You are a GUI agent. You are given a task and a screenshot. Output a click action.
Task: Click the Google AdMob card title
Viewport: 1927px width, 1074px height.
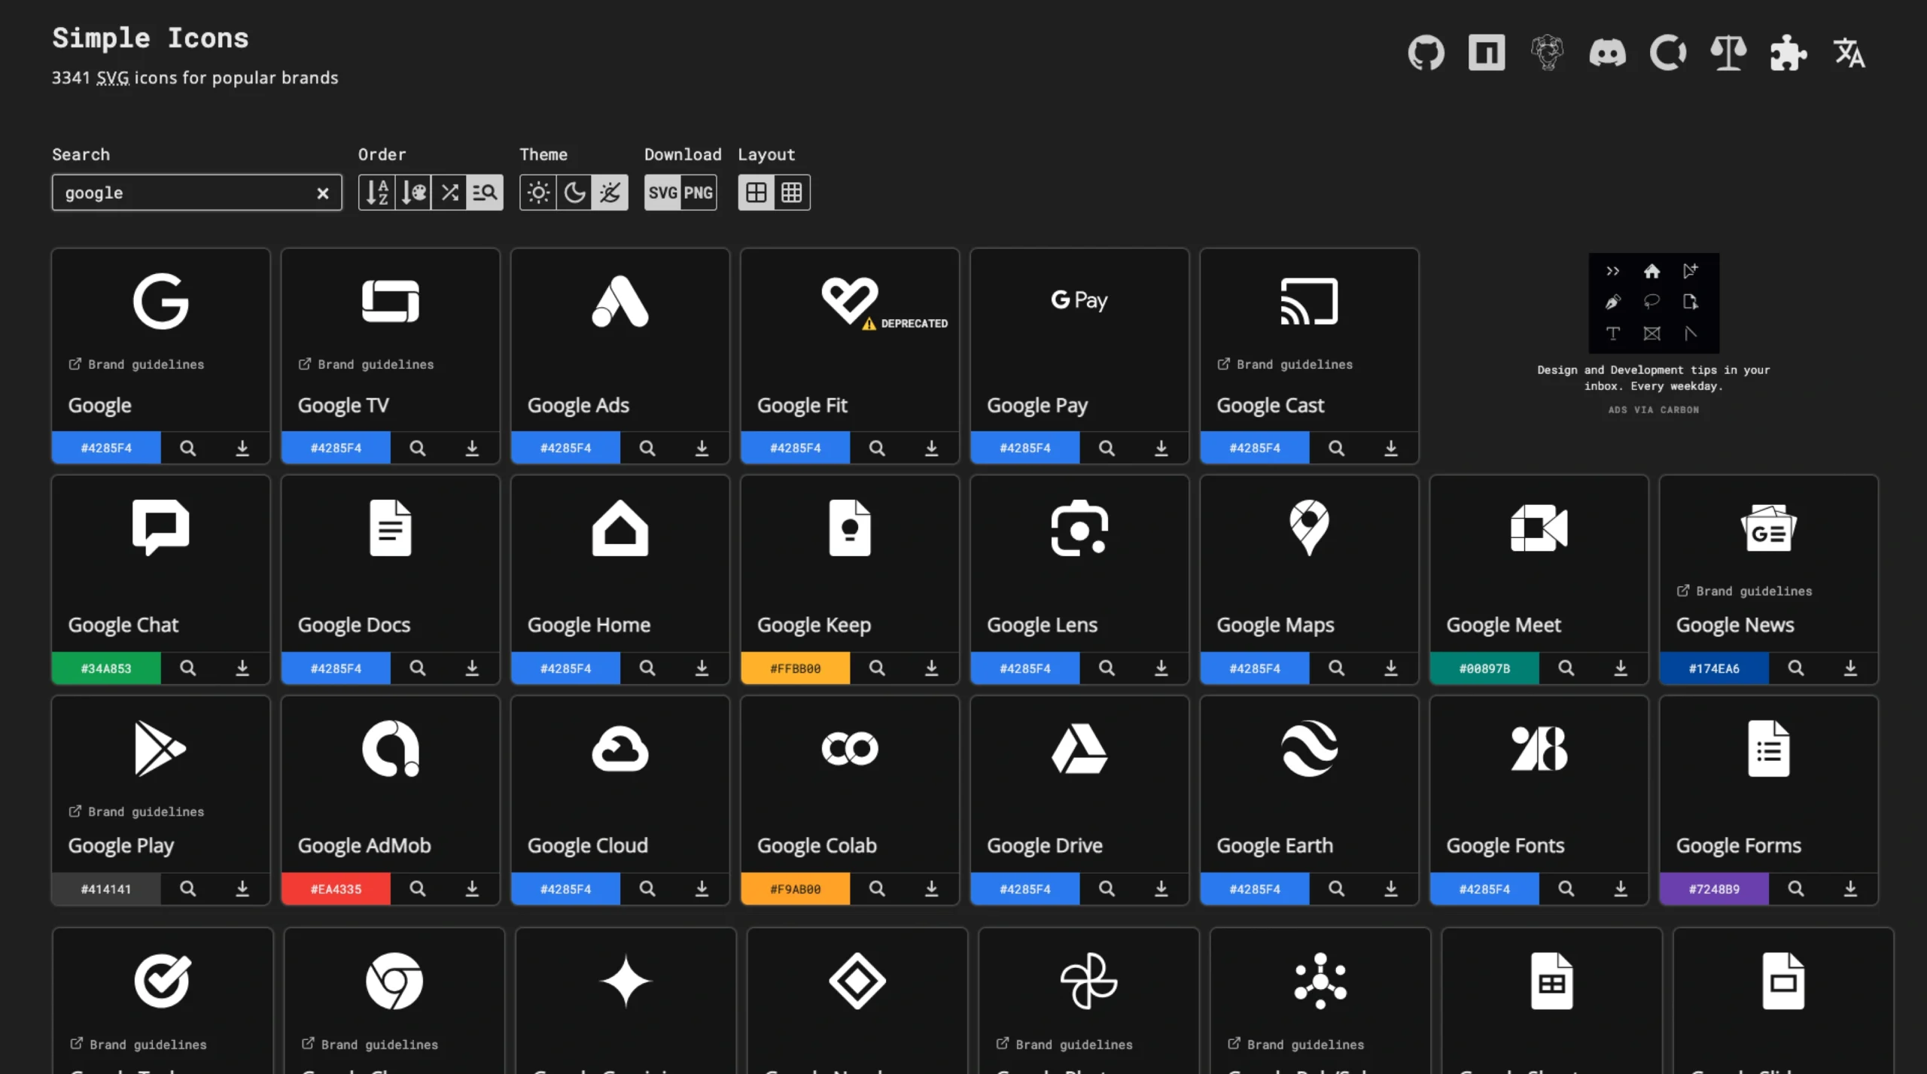coord(364,846)
